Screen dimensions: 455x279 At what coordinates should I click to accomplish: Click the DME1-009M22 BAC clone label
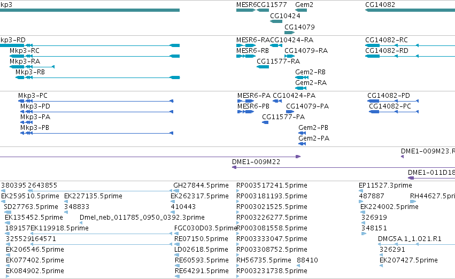click(256, 162)
